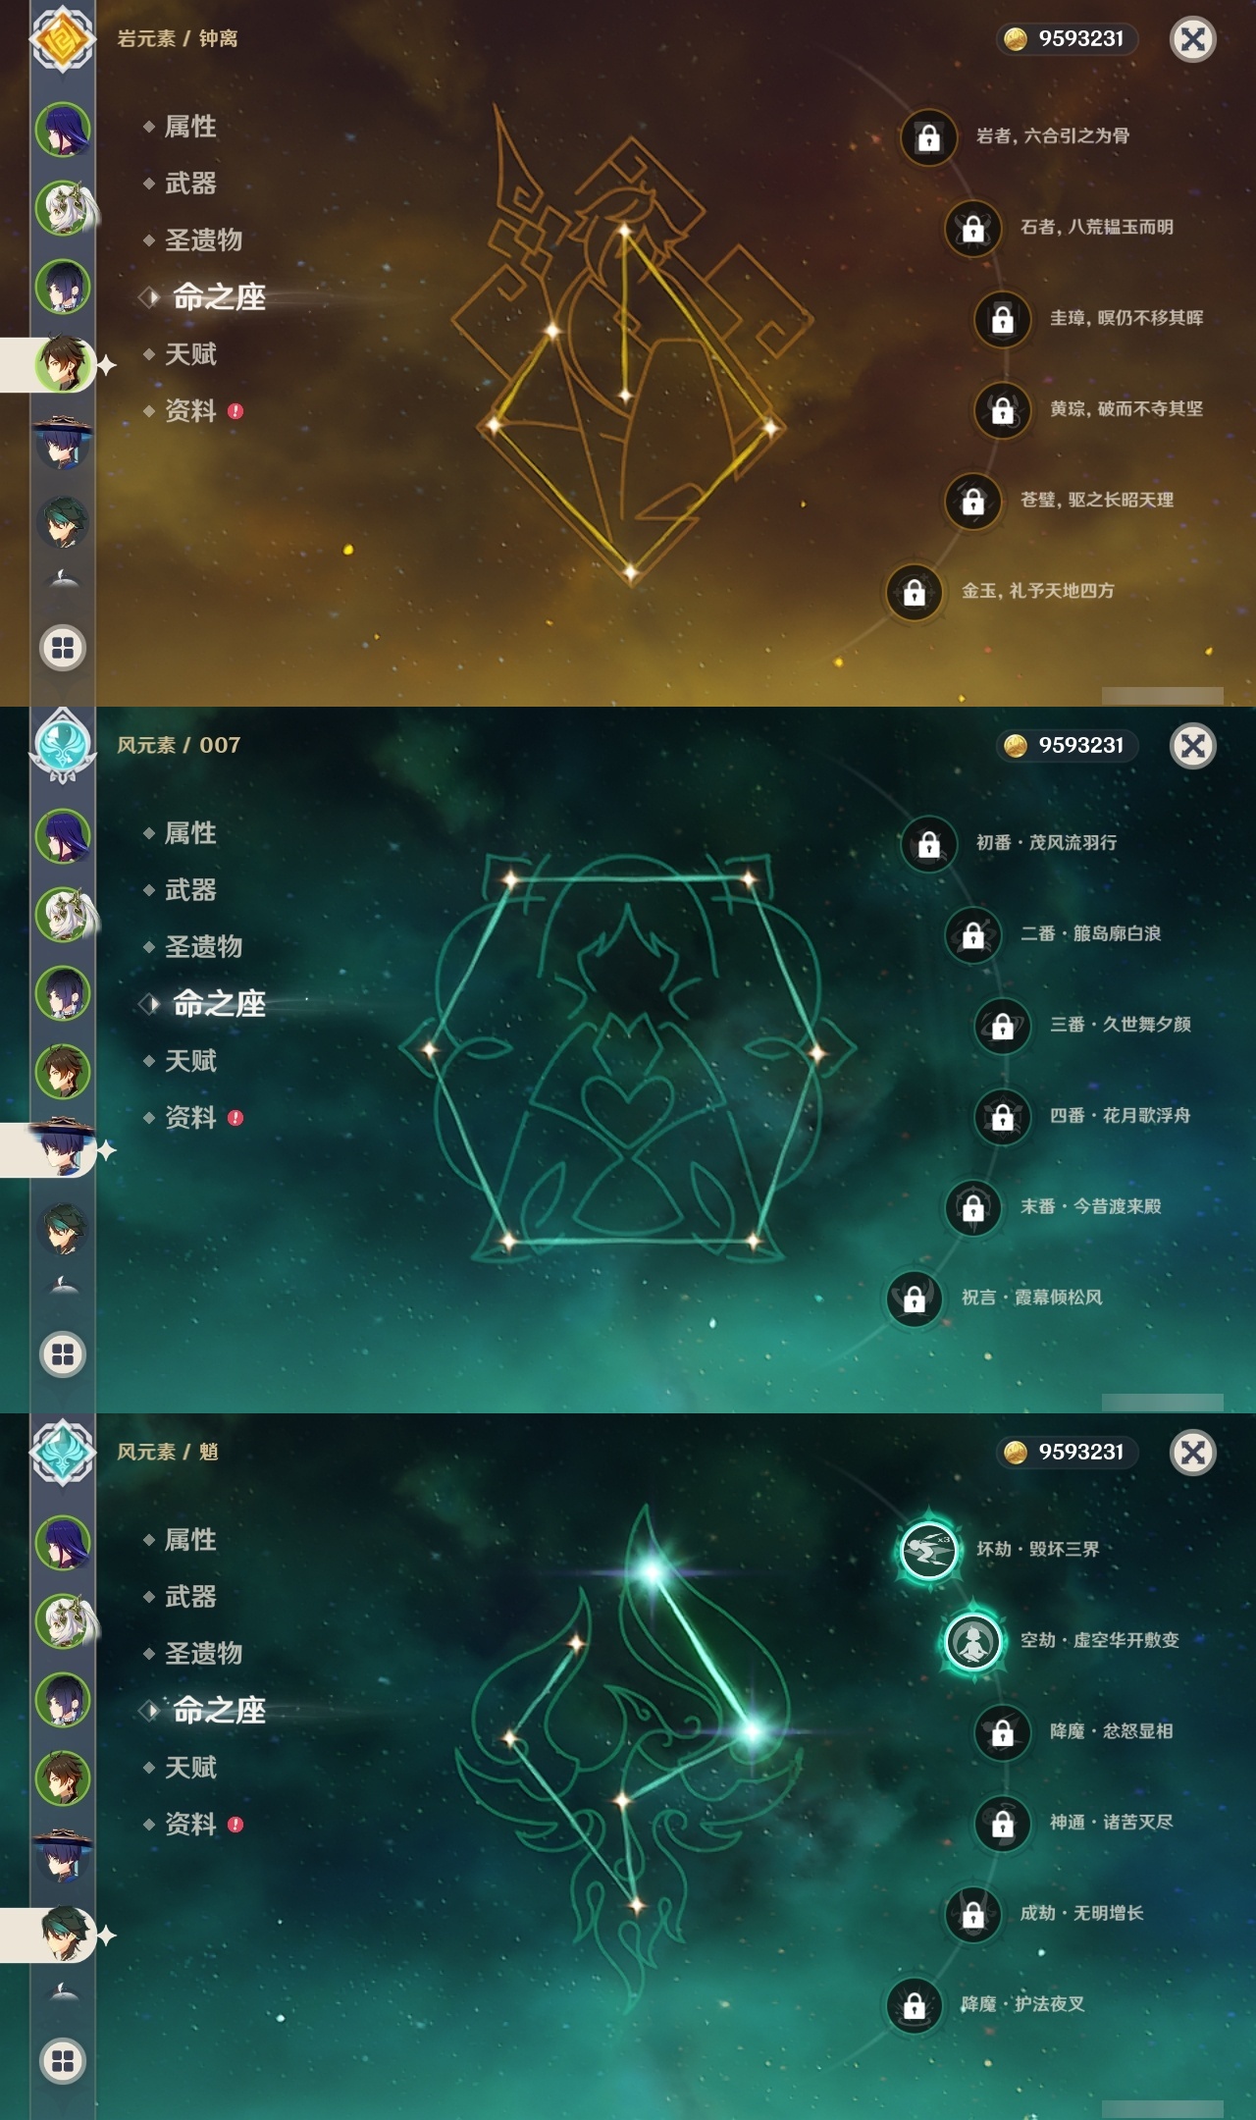Open 资料 tab in the 钟离 panel
The height and width of the screenshot is (2120, 1256).
[x=190, y=411]
